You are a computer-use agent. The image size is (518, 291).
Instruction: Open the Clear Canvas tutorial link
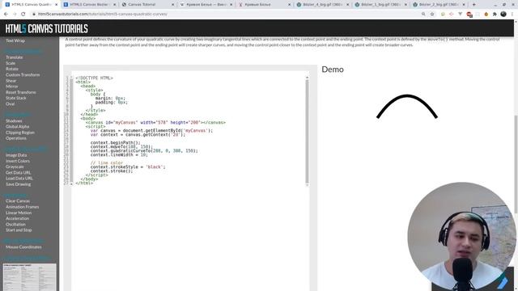point(18,201)
